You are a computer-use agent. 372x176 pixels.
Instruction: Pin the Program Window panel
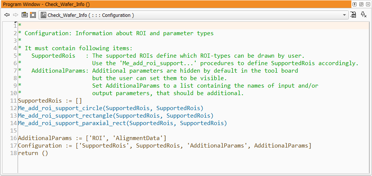(354, 4)
